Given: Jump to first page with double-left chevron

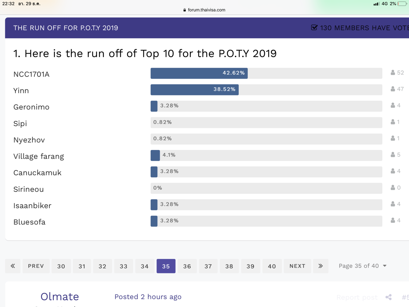Looking at the screenshot, I should pos(13,266).
